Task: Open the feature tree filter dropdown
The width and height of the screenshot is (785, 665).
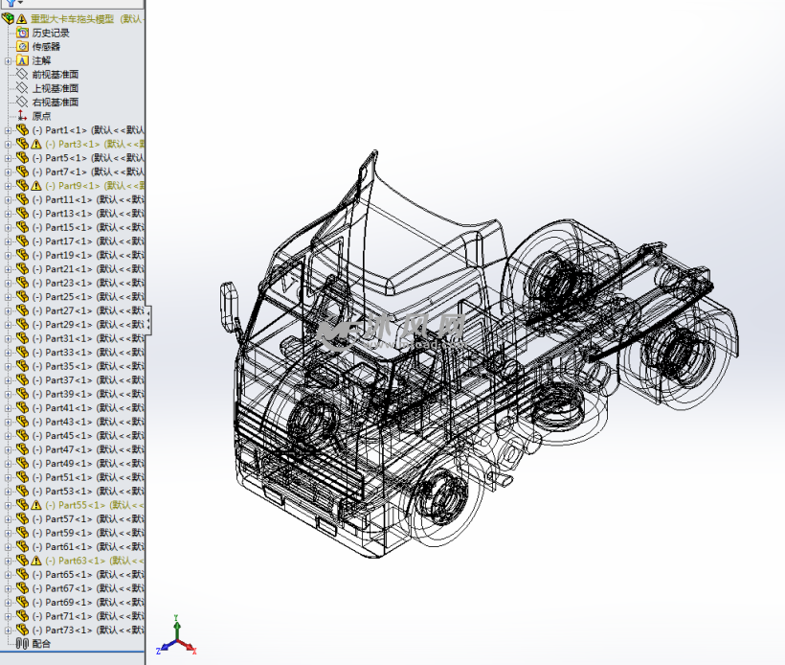Action: tap(12, 3)
